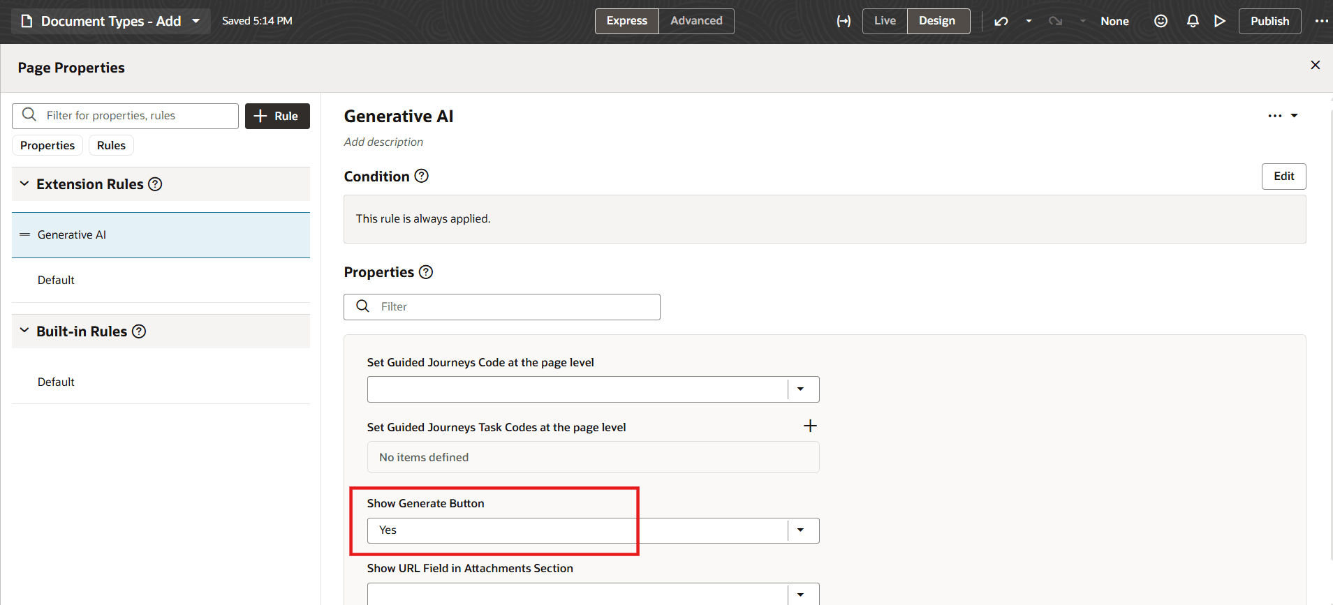Click the preview play icon
This screenshot has width=1333, height=605.
pos(1220,21)
